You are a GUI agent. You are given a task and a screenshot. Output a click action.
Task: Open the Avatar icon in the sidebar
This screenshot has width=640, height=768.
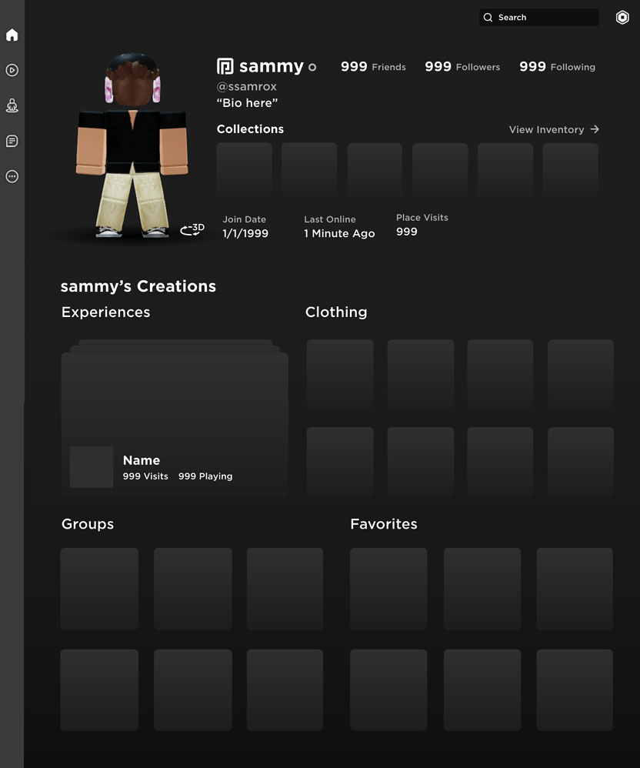12,105
